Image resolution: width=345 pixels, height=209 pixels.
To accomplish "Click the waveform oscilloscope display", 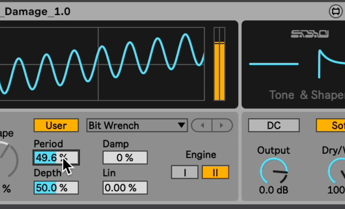I will point(102,64).
